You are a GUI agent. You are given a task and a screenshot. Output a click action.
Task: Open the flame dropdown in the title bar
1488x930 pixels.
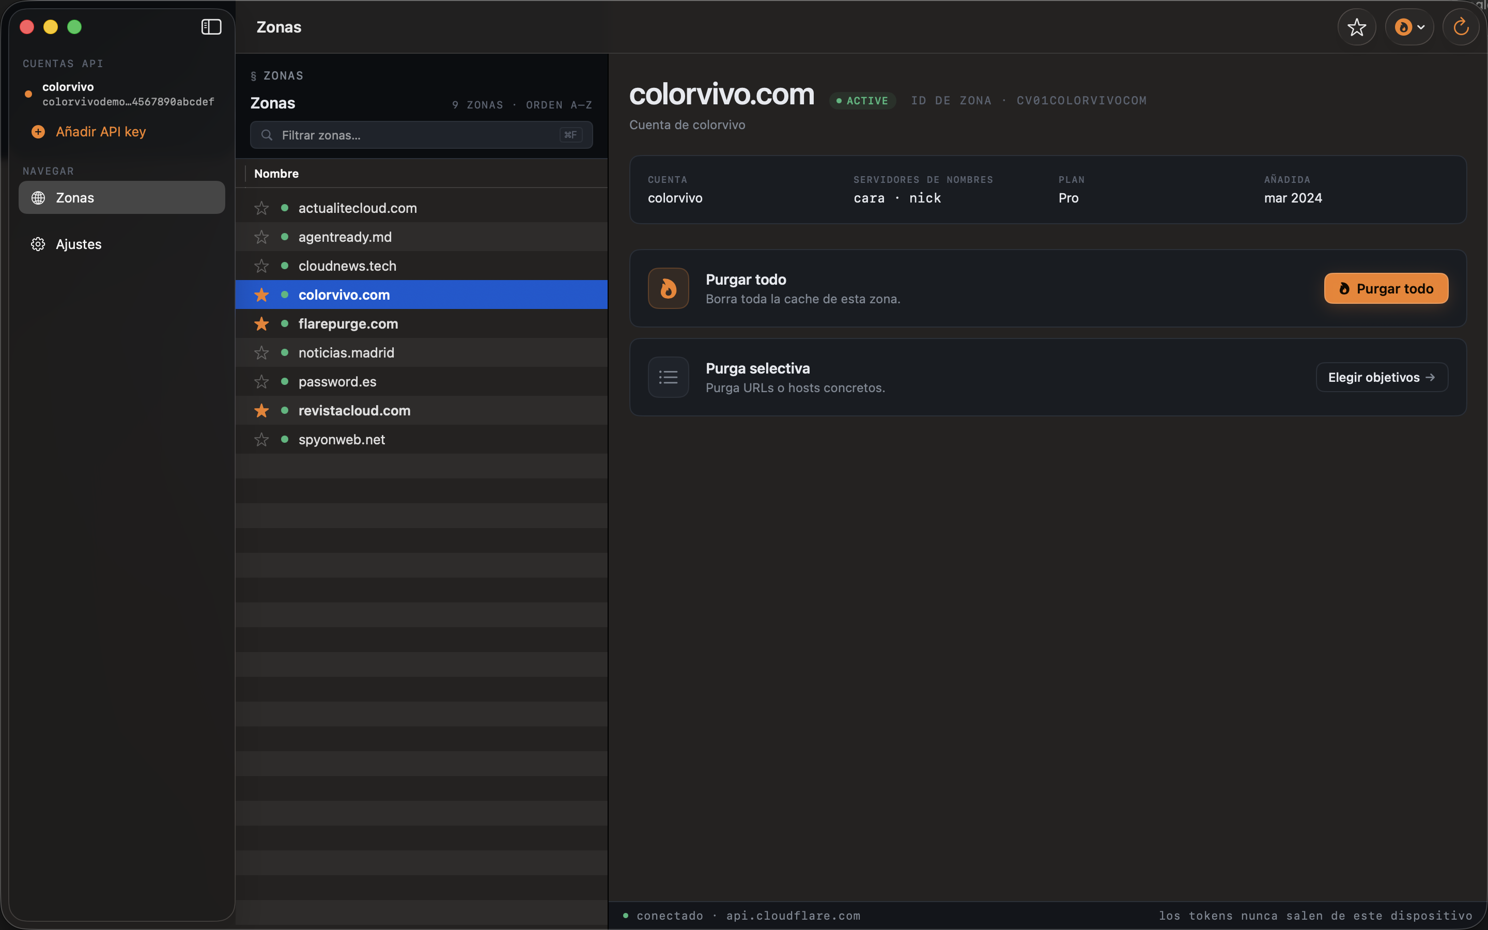(1408, 26)
